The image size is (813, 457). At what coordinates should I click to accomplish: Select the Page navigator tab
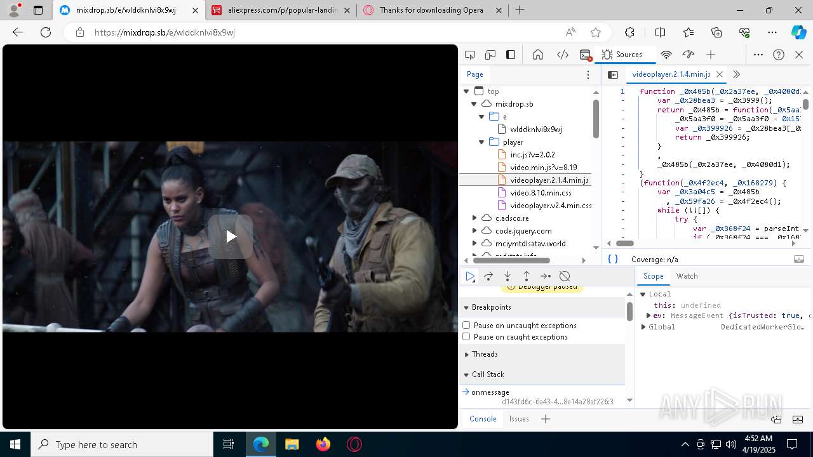[475, 74]
